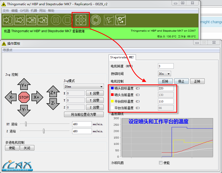
Task: Click the Z 回零 button
Action: [95, 107]
